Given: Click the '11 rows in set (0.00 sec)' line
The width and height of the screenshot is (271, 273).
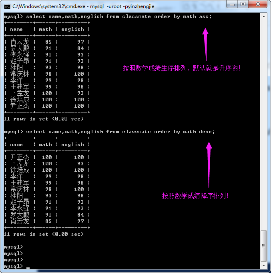Looking at the screenshot, I should [x=44, y=234].
